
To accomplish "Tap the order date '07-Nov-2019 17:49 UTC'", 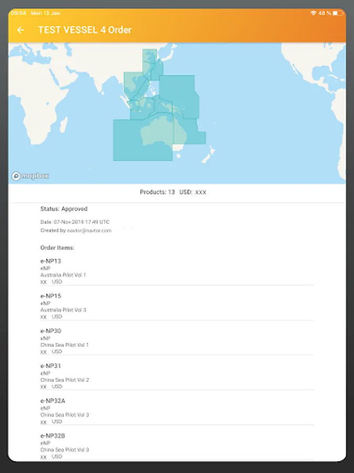I will pyautogui.click(x=82, y=222).
